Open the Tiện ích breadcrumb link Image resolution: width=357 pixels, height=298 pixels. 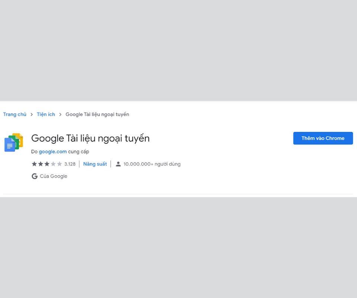[46, 114]
